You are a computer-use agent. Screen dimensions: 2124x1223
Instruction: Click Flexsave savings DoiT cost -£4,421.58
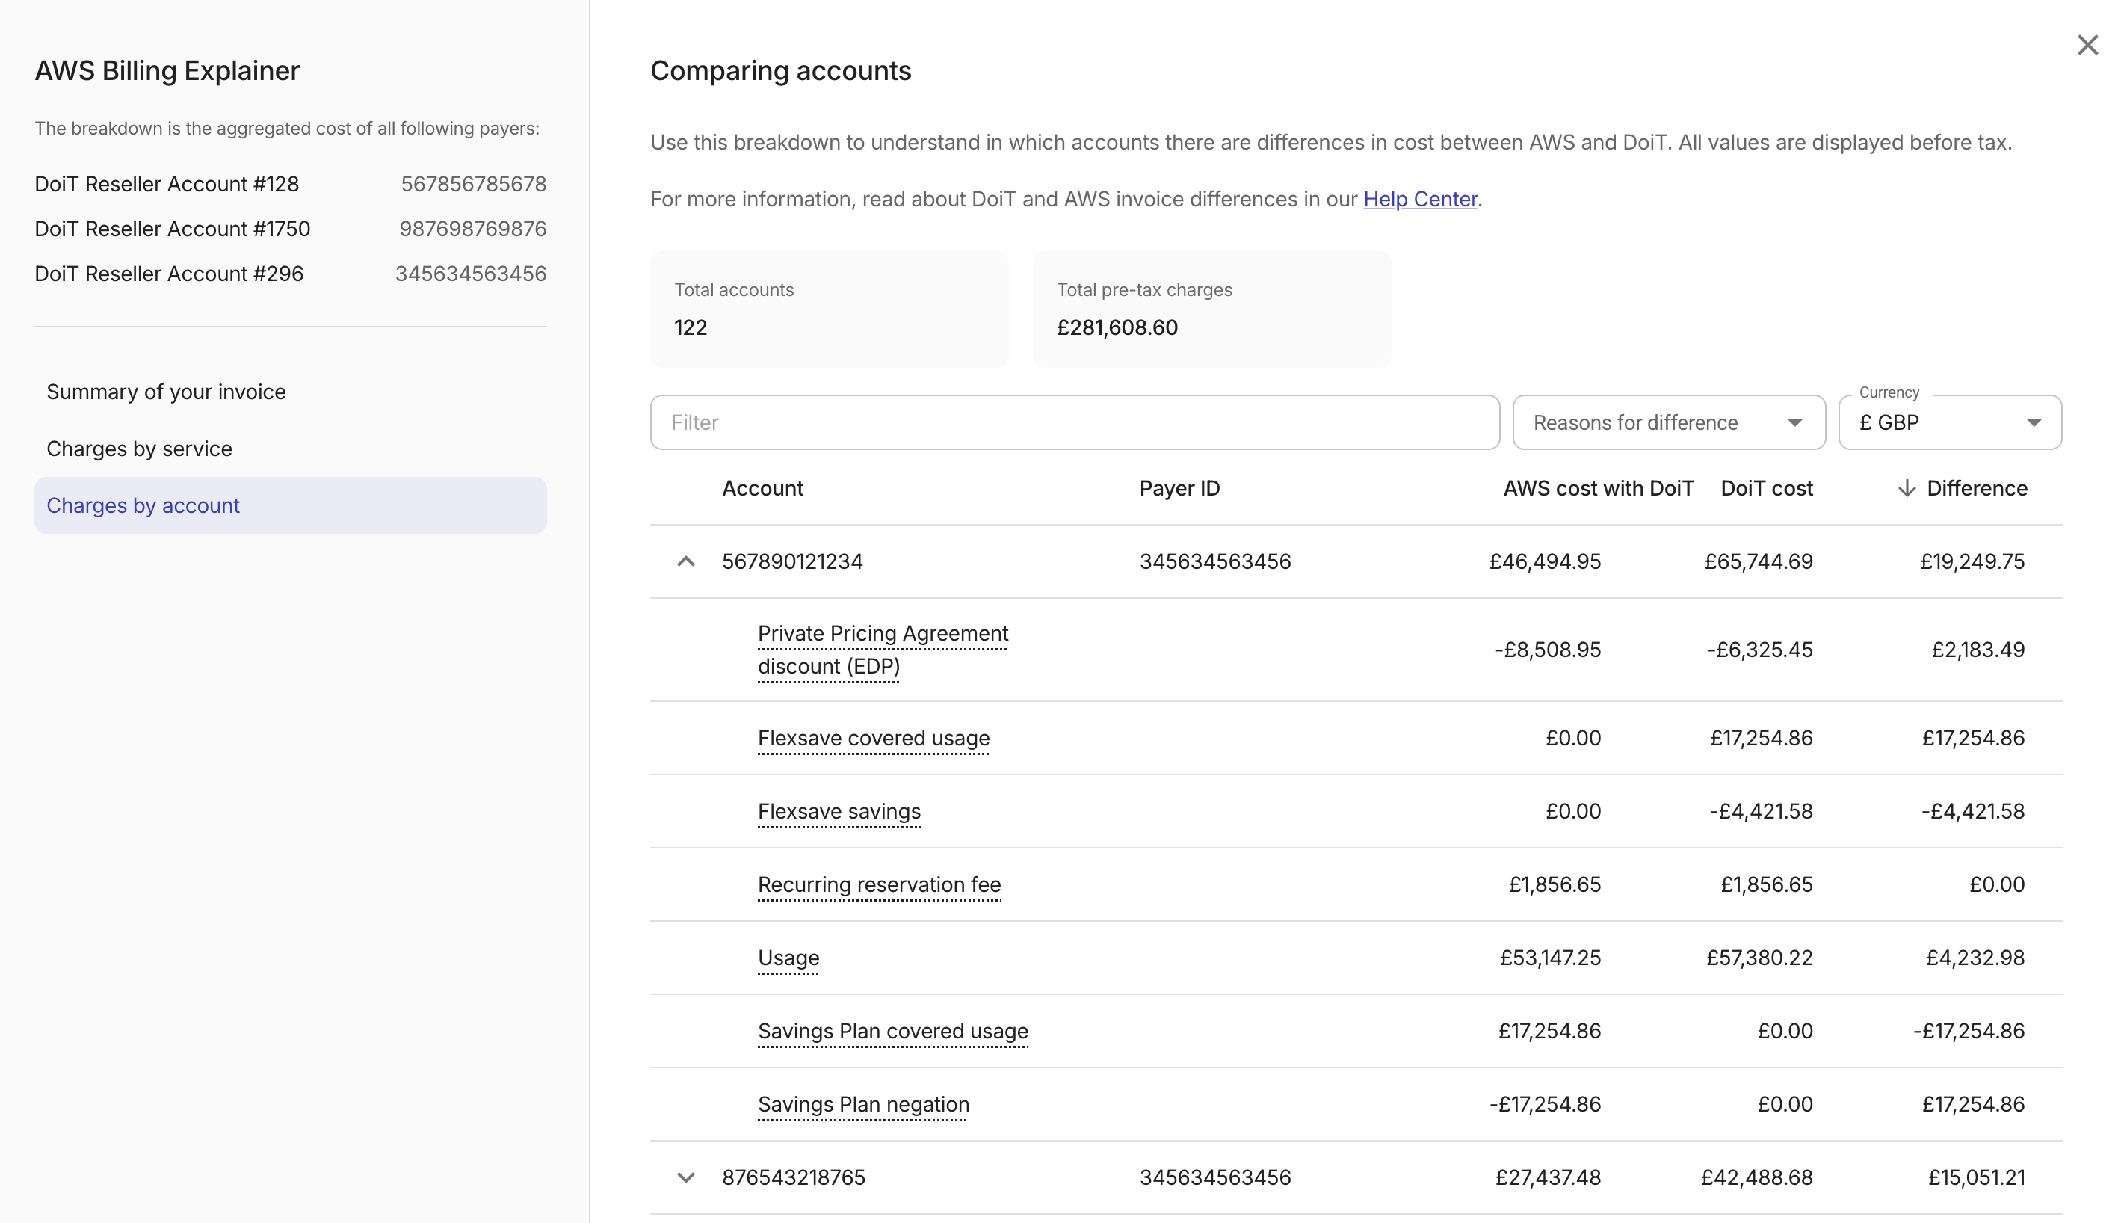pyautogui.click(x=1761, y=810)
